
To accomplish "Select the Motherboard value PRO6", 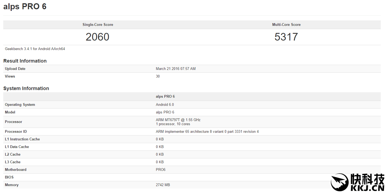I will pyautogui.click(x=161, y=170).
